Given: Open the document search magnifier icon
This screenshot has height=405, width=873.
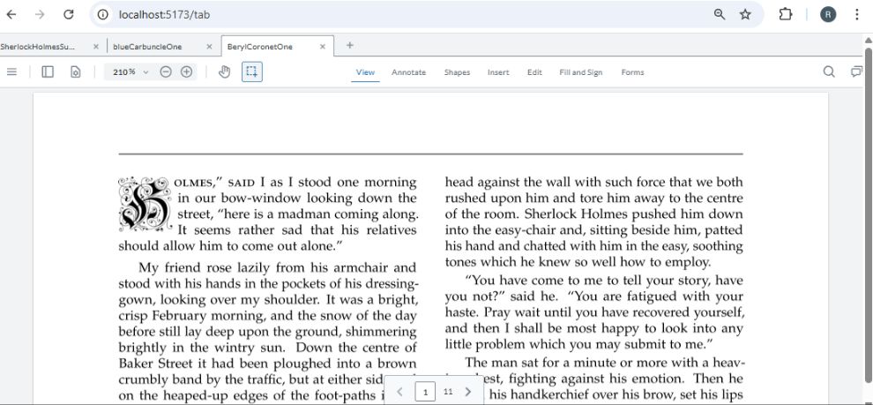Looking at the screenshot, I should point(829,71).
